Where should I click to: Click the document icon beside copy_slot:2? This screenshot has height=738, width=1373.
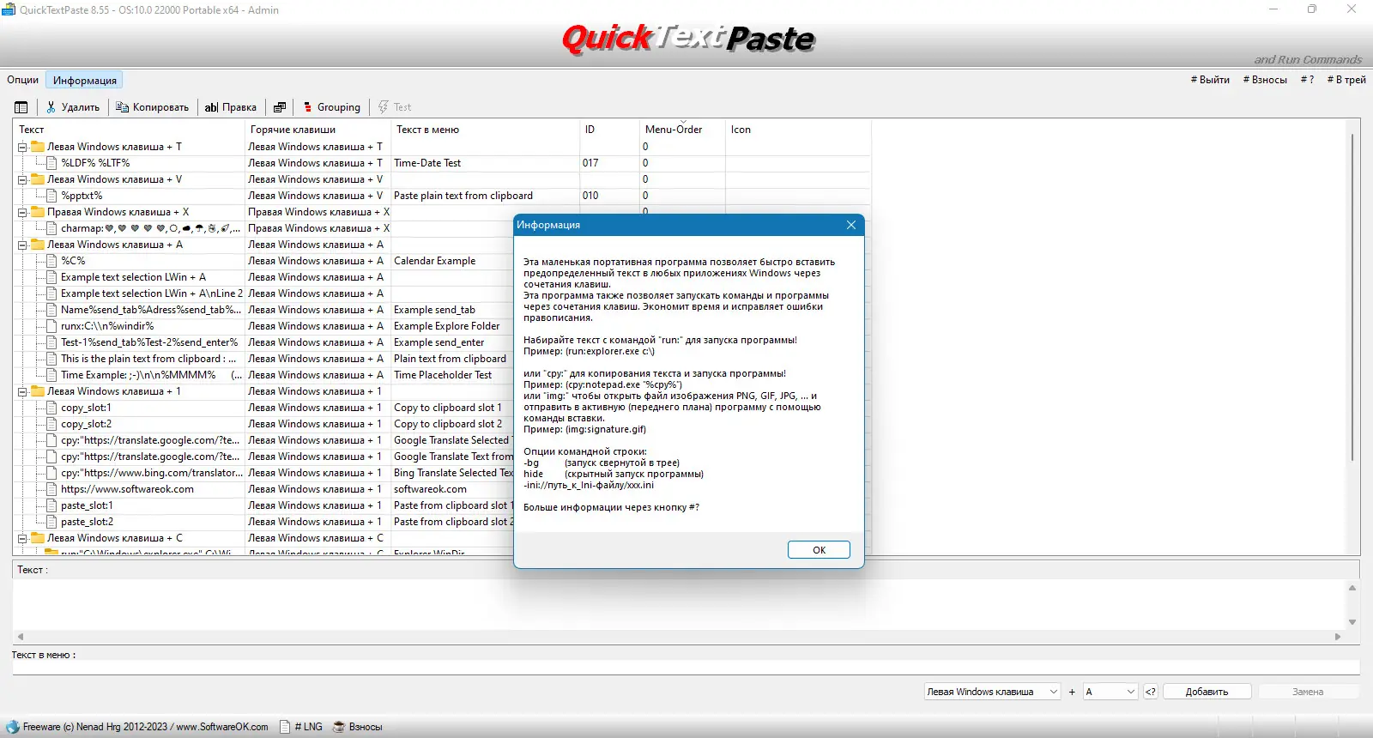51,424
